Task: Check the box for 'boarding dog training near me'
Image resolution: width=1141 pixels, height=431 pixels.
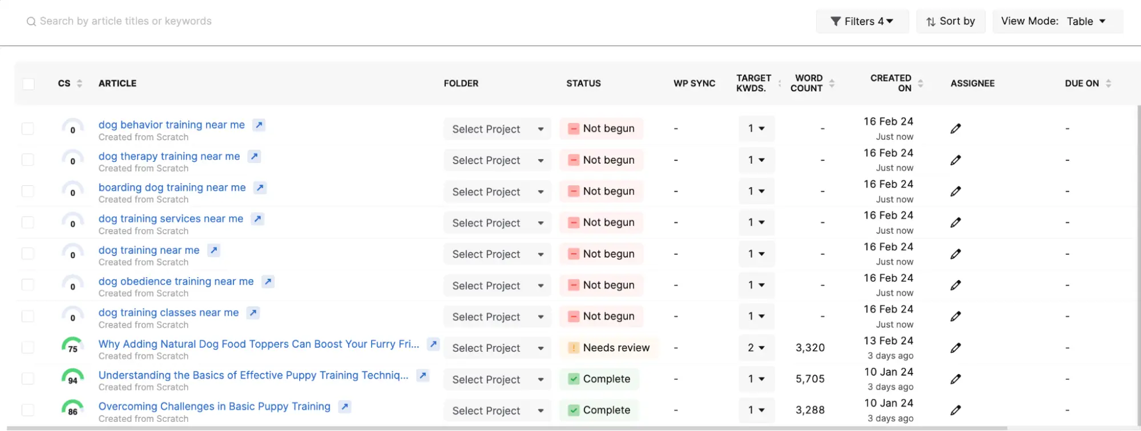Action: pyautogui.click(x=27, y=192)
